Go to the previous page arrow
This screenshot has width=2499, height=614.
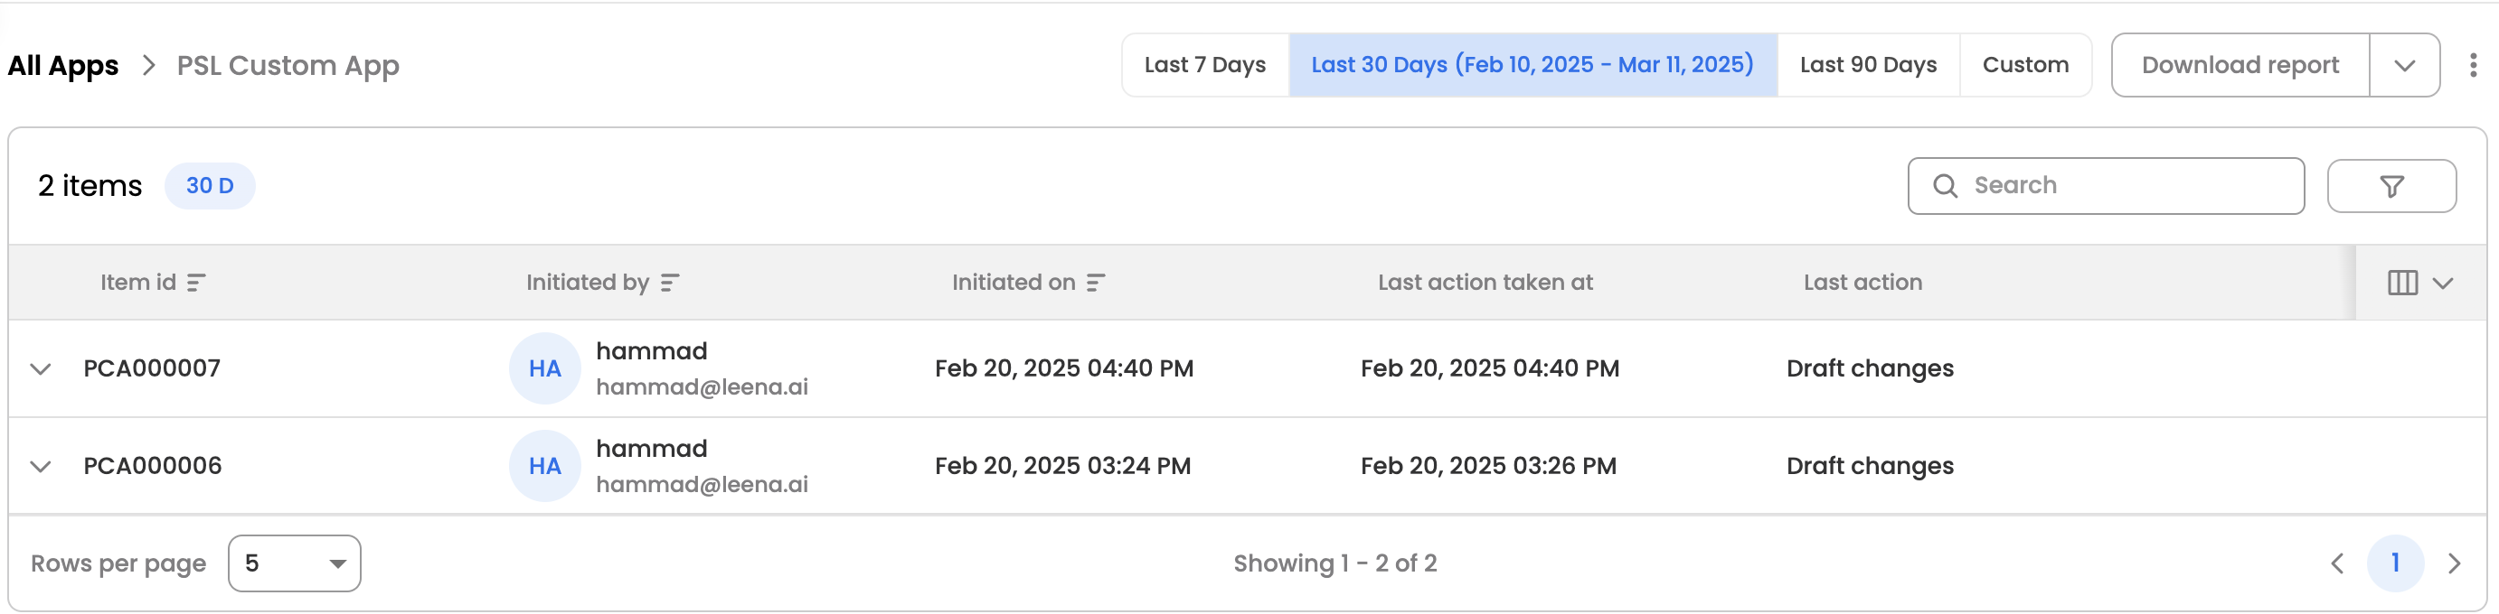(2337, 563)
